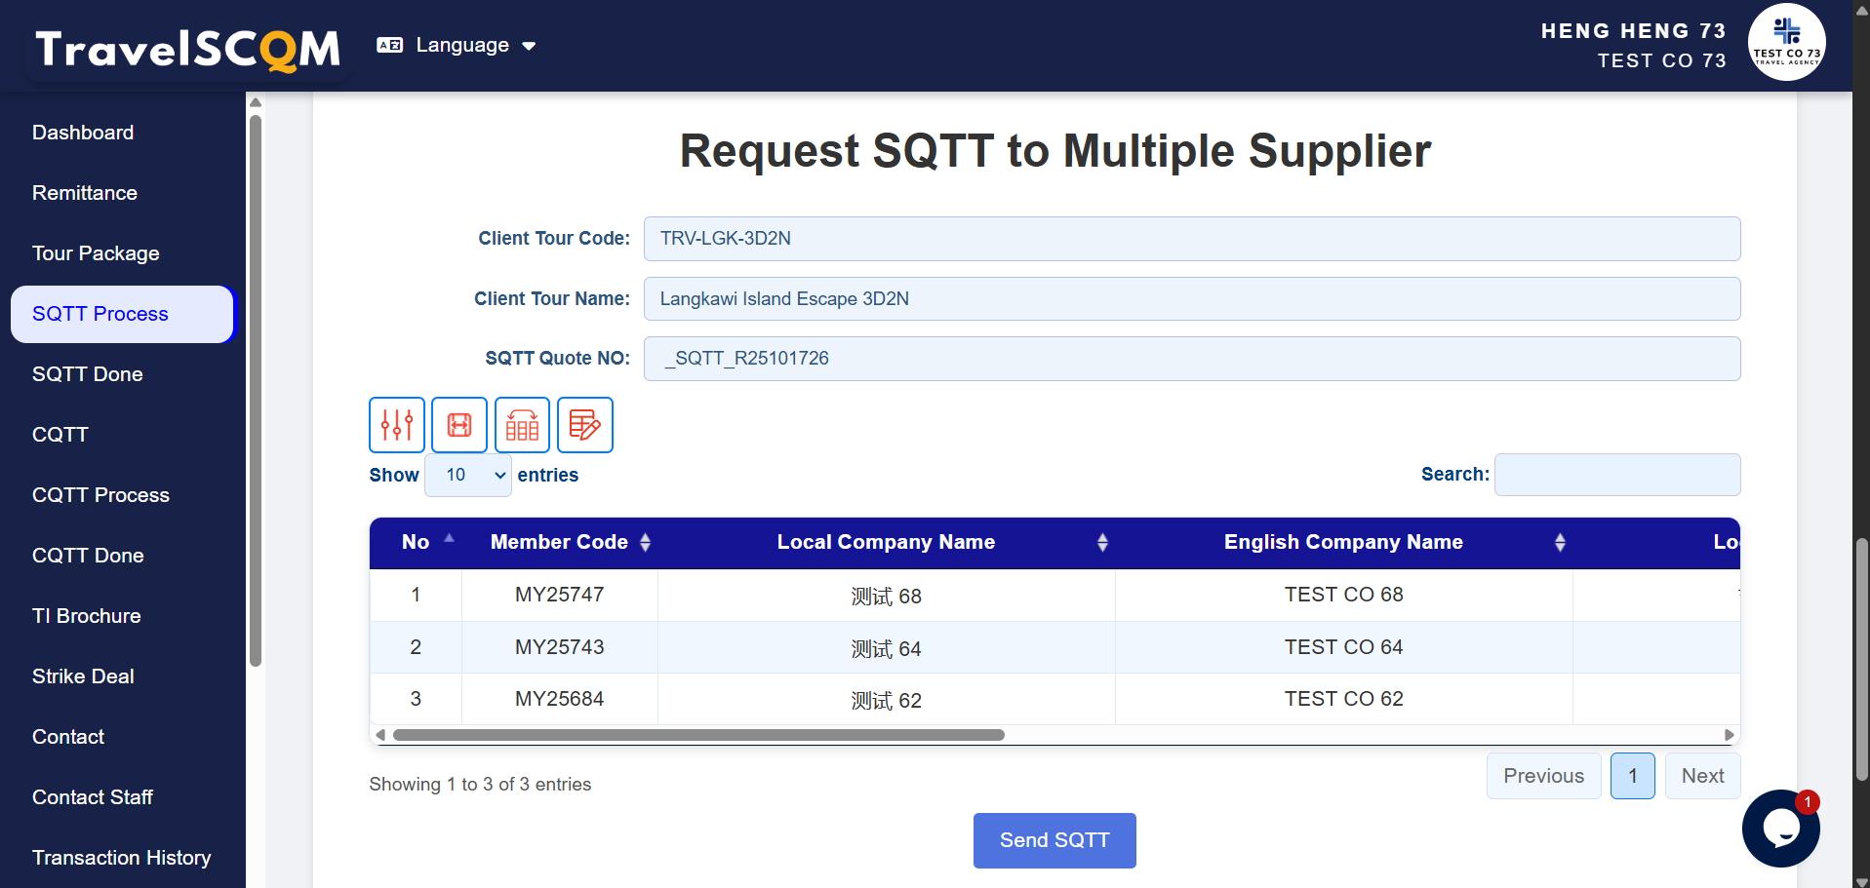This screenshot has width=1870, height=888.
Task: Click the edit table pencil icon
Action: 584,425
